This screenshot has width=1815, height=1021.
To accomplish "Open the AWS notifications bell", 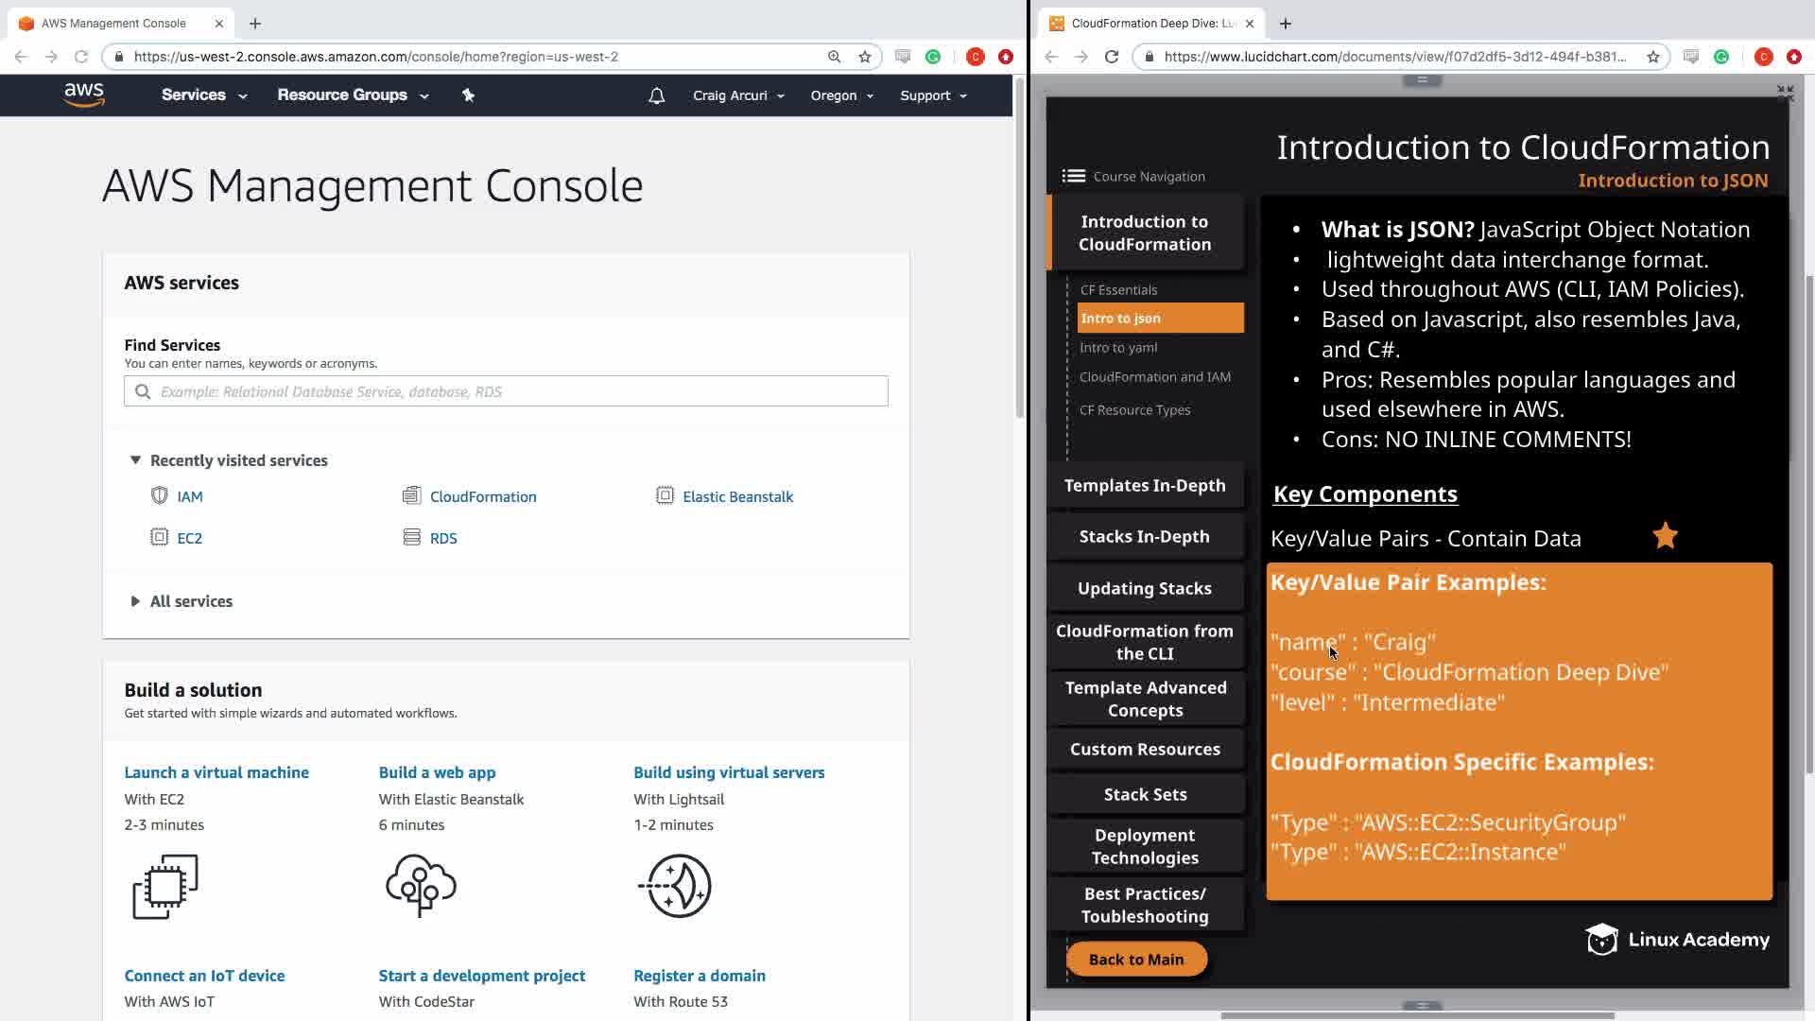I will tap(656, 95).
